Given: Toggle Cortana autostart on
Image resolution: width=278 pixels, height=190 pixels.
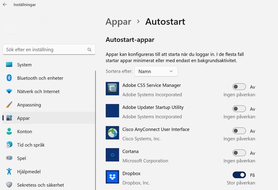Looking at the screenshot, I should coord(239,153).
